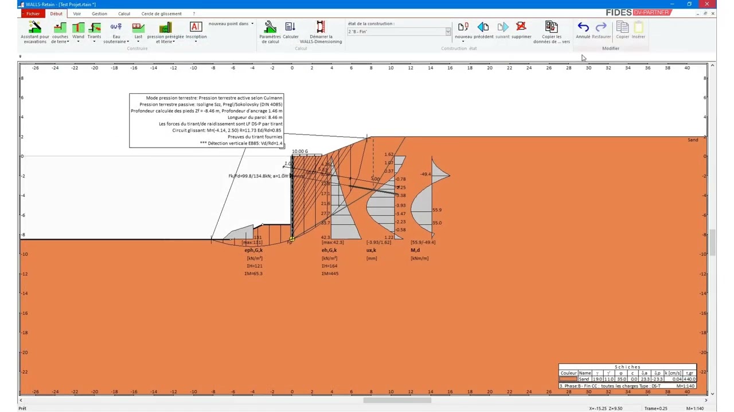Click the Insérer clipboard icon

638,31
